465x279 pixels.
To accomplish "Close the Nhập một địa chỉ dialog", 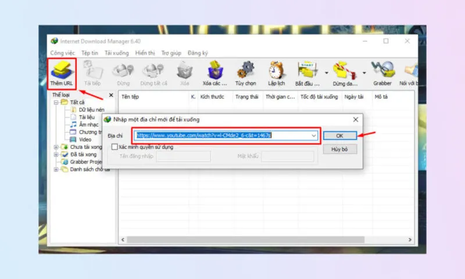I will 356,120.
